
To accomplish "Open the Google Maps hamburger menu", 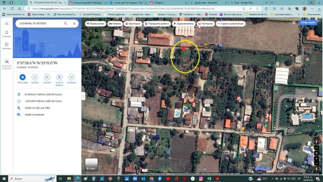I will click(x=7, y=24).
